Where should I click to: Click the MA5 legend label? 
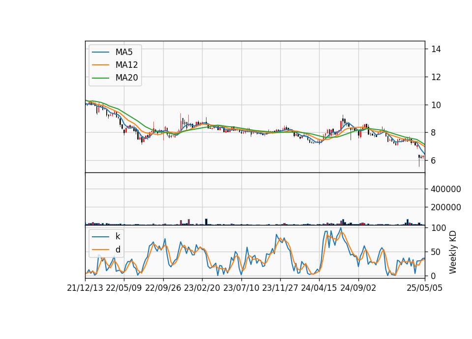(124, 52)
